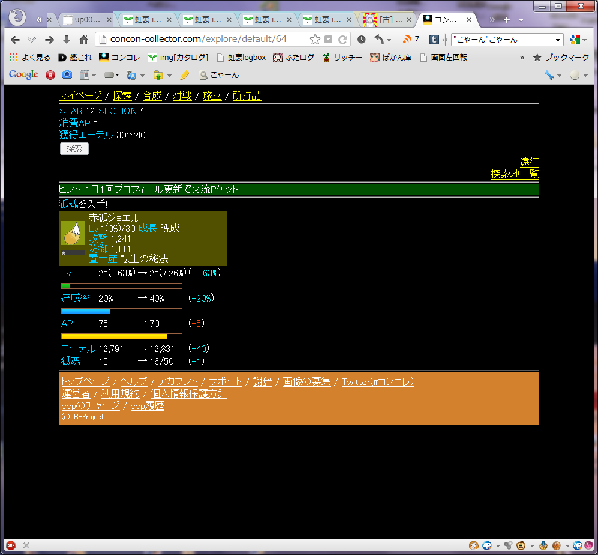Go to マイページ in the top navigation
This screenshot has width=598, height=555.
(80, 96)
